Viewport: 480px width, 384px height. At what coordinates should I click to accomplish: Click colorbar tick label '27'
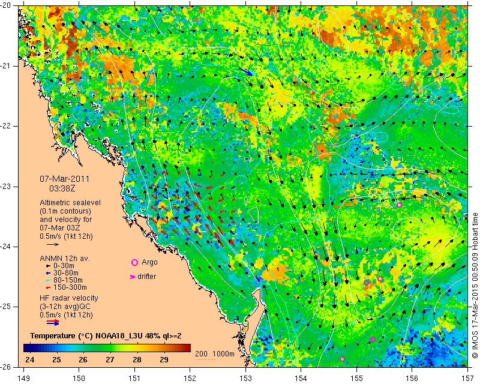110,359
